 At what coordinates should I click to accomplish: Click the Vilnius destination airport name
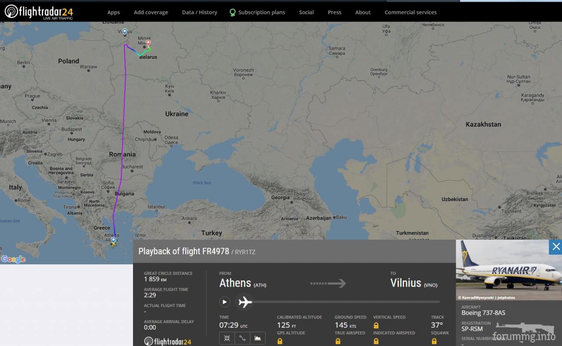pos(406,283)
